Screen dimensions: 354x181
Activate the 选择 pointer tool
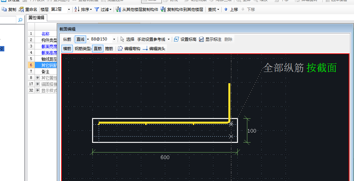click(x=127, y=39)
